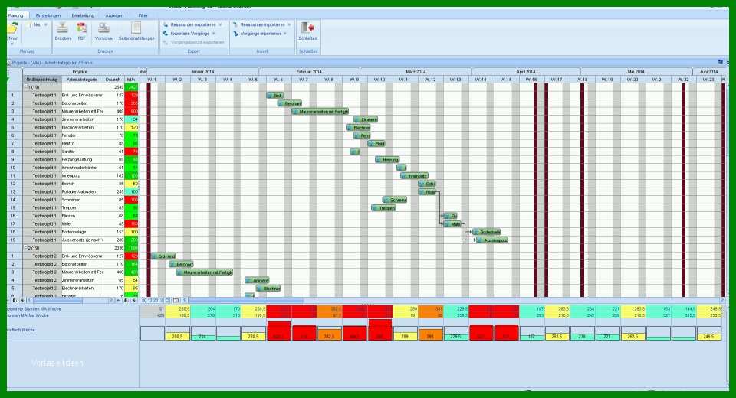Expand Exportiere Vorgänge dropdown arrow
Screen dimensions: 736x398
pos(214,33)
